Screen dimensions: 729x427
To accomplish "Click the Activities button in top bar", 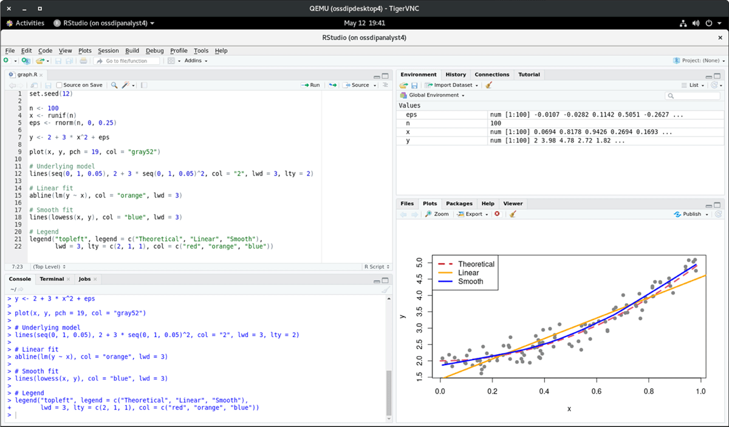I will 26,23.
